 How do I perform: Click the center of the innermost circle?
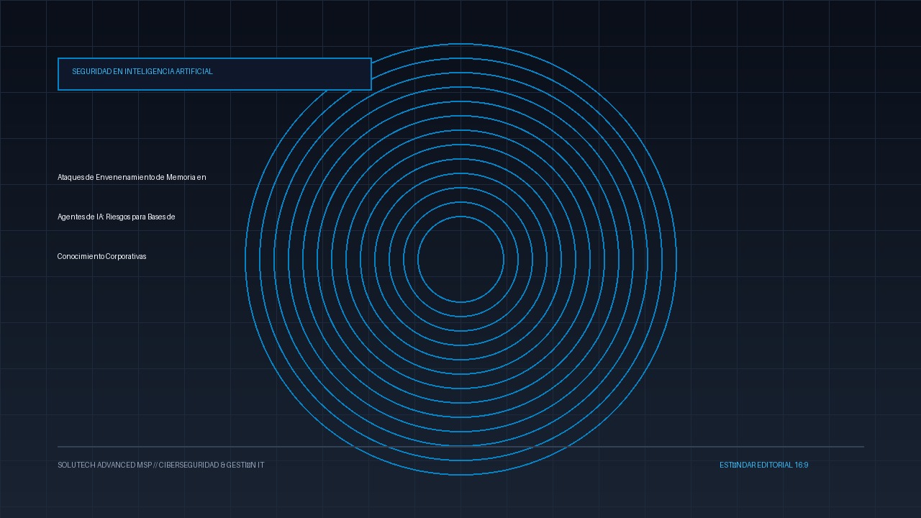(460, 259)
